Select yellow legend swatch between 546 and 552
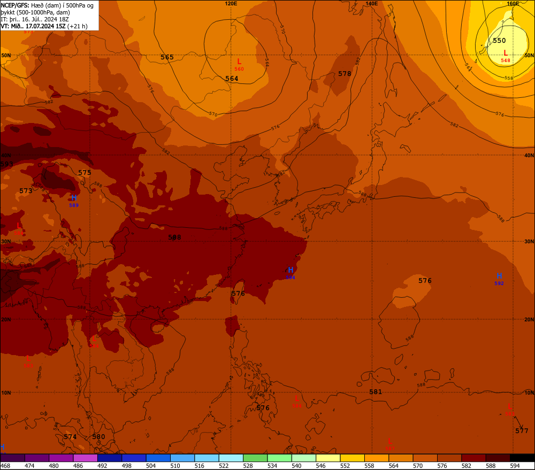 click(327, 458)
